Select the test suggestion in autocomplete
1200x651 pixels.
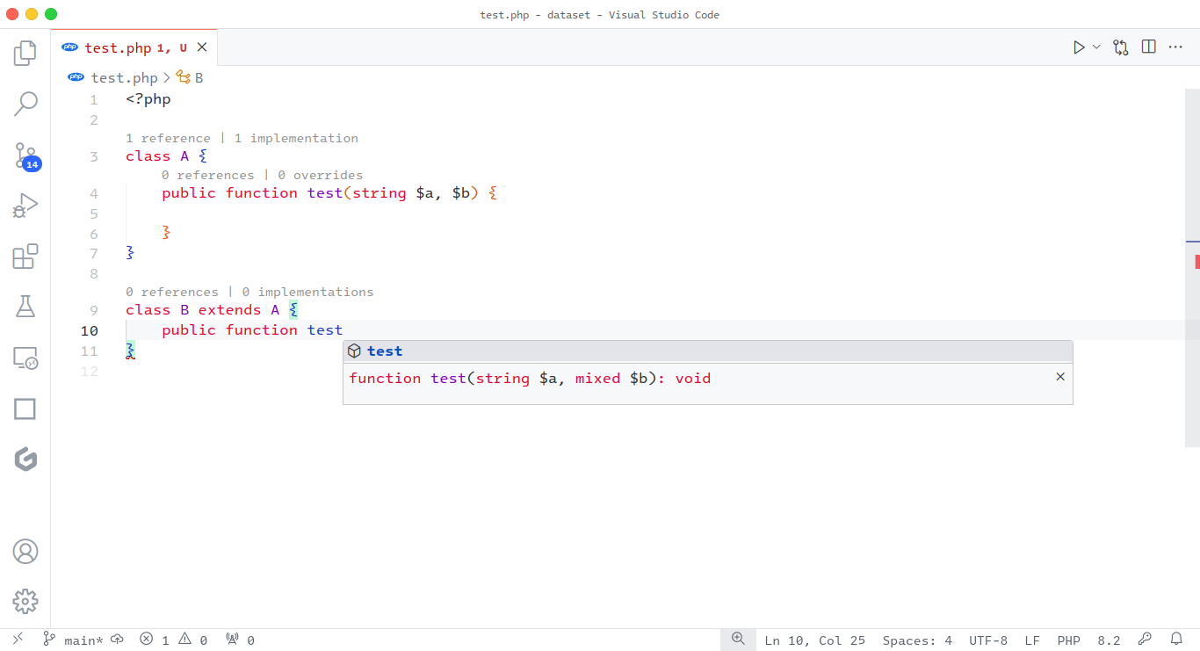pos(707,351)
